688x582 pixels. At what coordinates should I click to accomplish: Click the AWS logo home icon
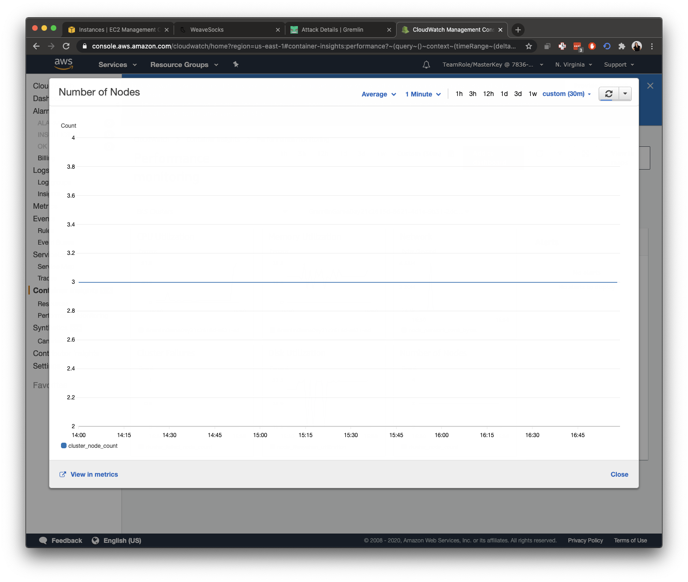click(64, 64)
